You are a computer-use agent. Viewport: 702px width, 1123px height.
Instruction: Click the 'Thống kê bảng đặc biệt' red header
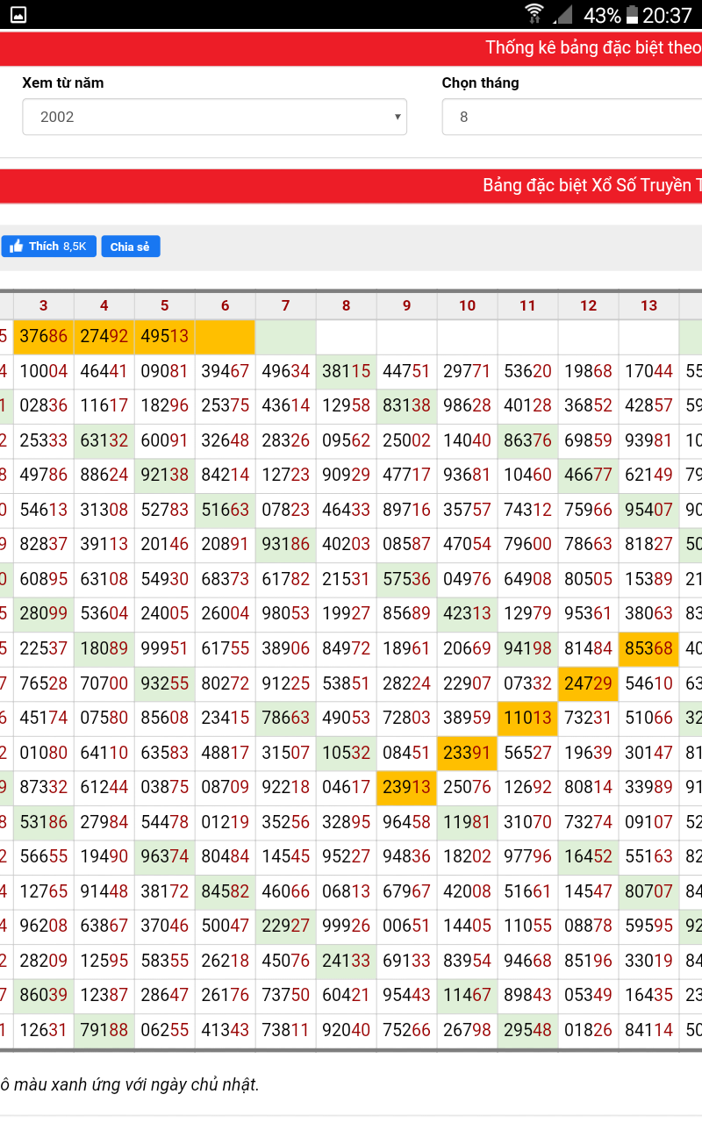pos(592,47)
